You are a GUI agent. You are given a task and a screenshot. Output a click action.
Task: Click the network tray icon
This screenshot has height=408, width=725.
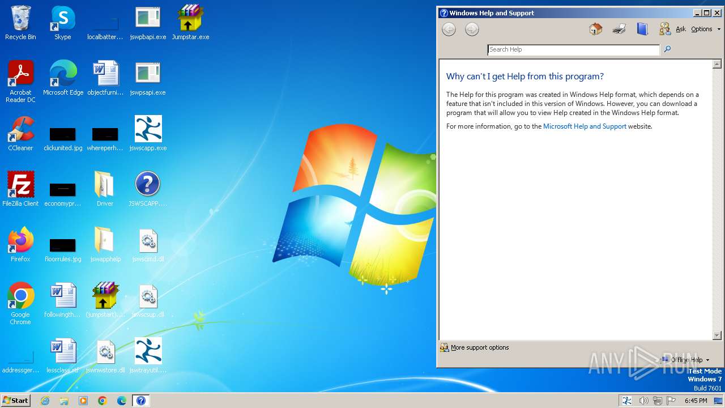tap(657, 401)
